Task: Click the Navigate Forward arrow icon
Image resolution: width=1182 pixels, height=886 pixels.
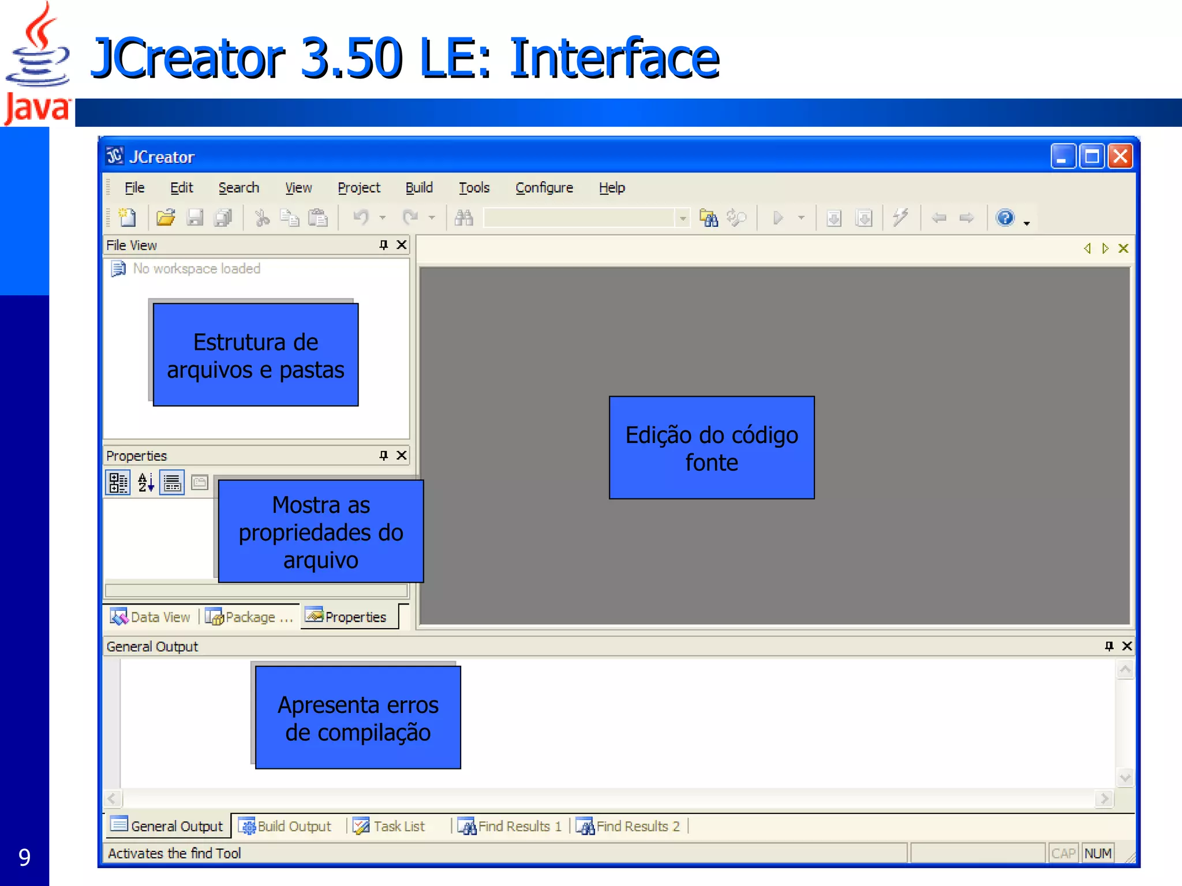Action: coord(967,217)
